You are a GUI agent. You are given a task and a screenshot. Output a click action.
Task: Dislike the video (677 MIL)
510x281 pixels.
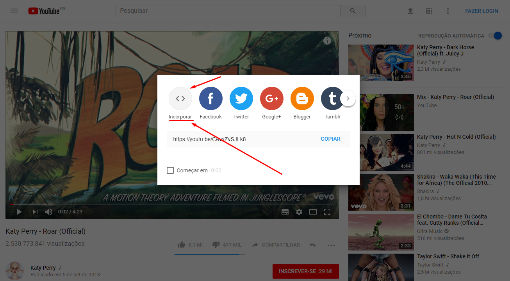coord(226,245)
